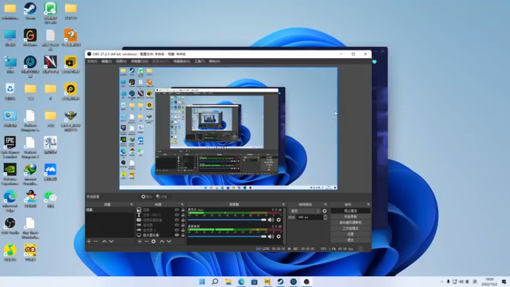Toggle the lock on the Display Capture source

tap(183, 235)
